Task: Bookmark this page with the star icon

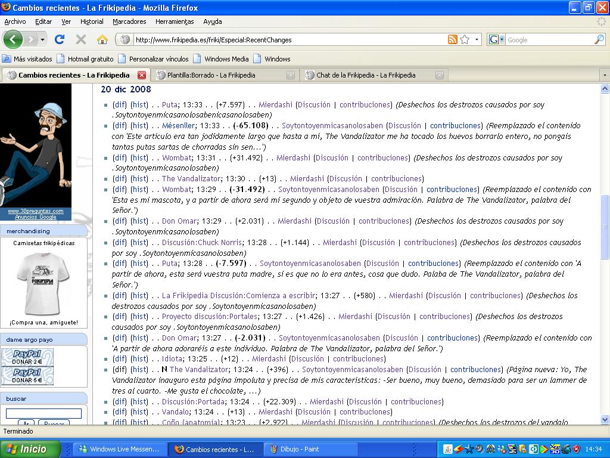Action: (x=465, y=40)
